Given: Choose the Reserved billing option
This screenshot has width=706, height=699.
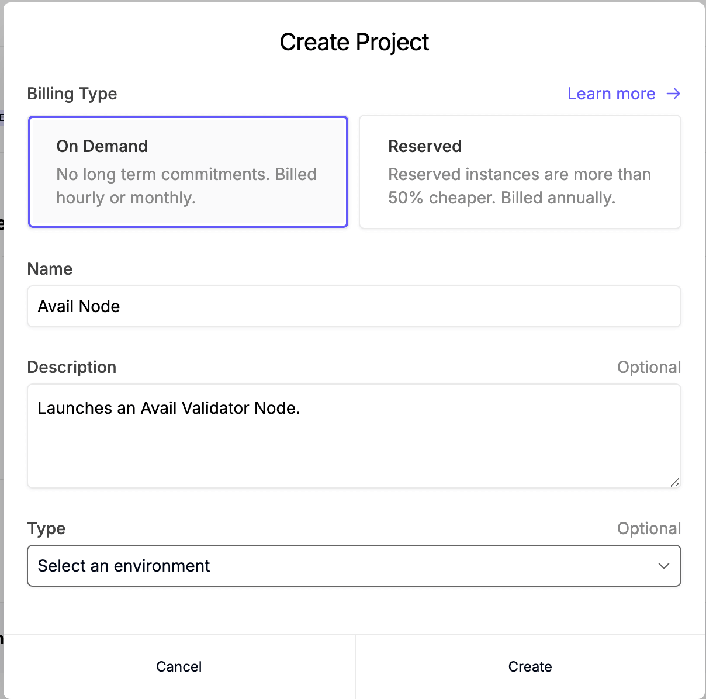Looking at the screenshot, I should click(520, 171).
